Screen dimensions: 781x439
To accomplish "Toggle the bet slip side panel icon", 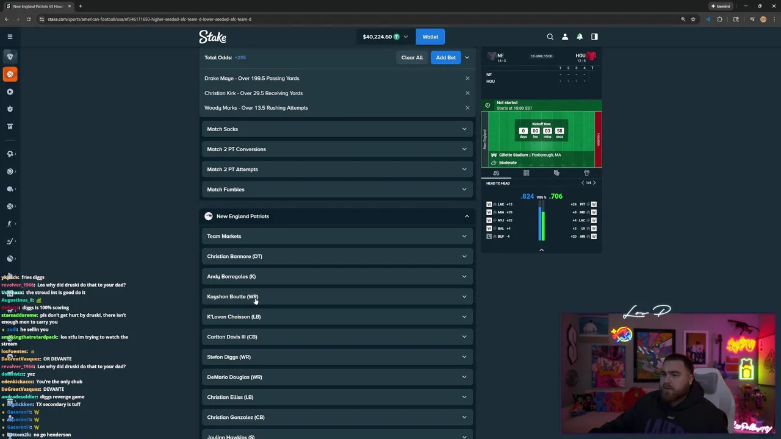I will (594, 37).
